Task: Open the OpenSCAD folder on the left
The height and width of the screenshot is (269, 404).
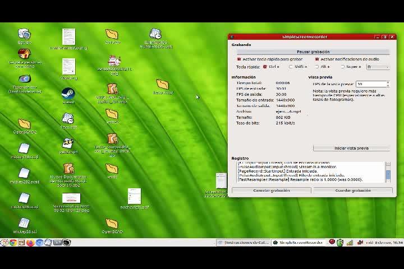Action: click(x=24, y=124)
